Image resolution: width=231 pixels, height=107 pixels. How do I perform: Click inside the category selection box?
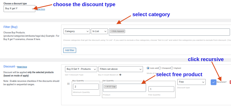[176, 32]
